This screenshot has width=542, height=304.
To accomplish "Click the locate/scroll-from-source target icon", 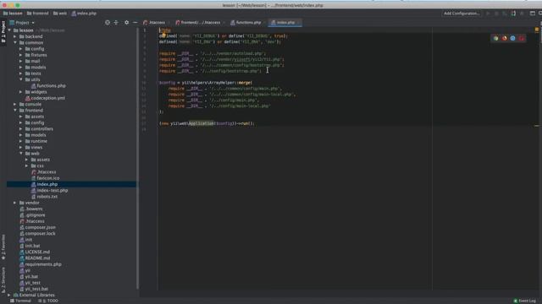I will click(108, 23).
